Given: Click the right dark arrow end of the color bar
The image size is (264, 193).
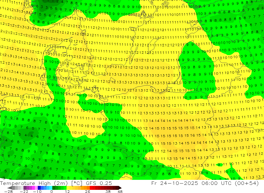Looking at the screenshot, I should (120, 188).
